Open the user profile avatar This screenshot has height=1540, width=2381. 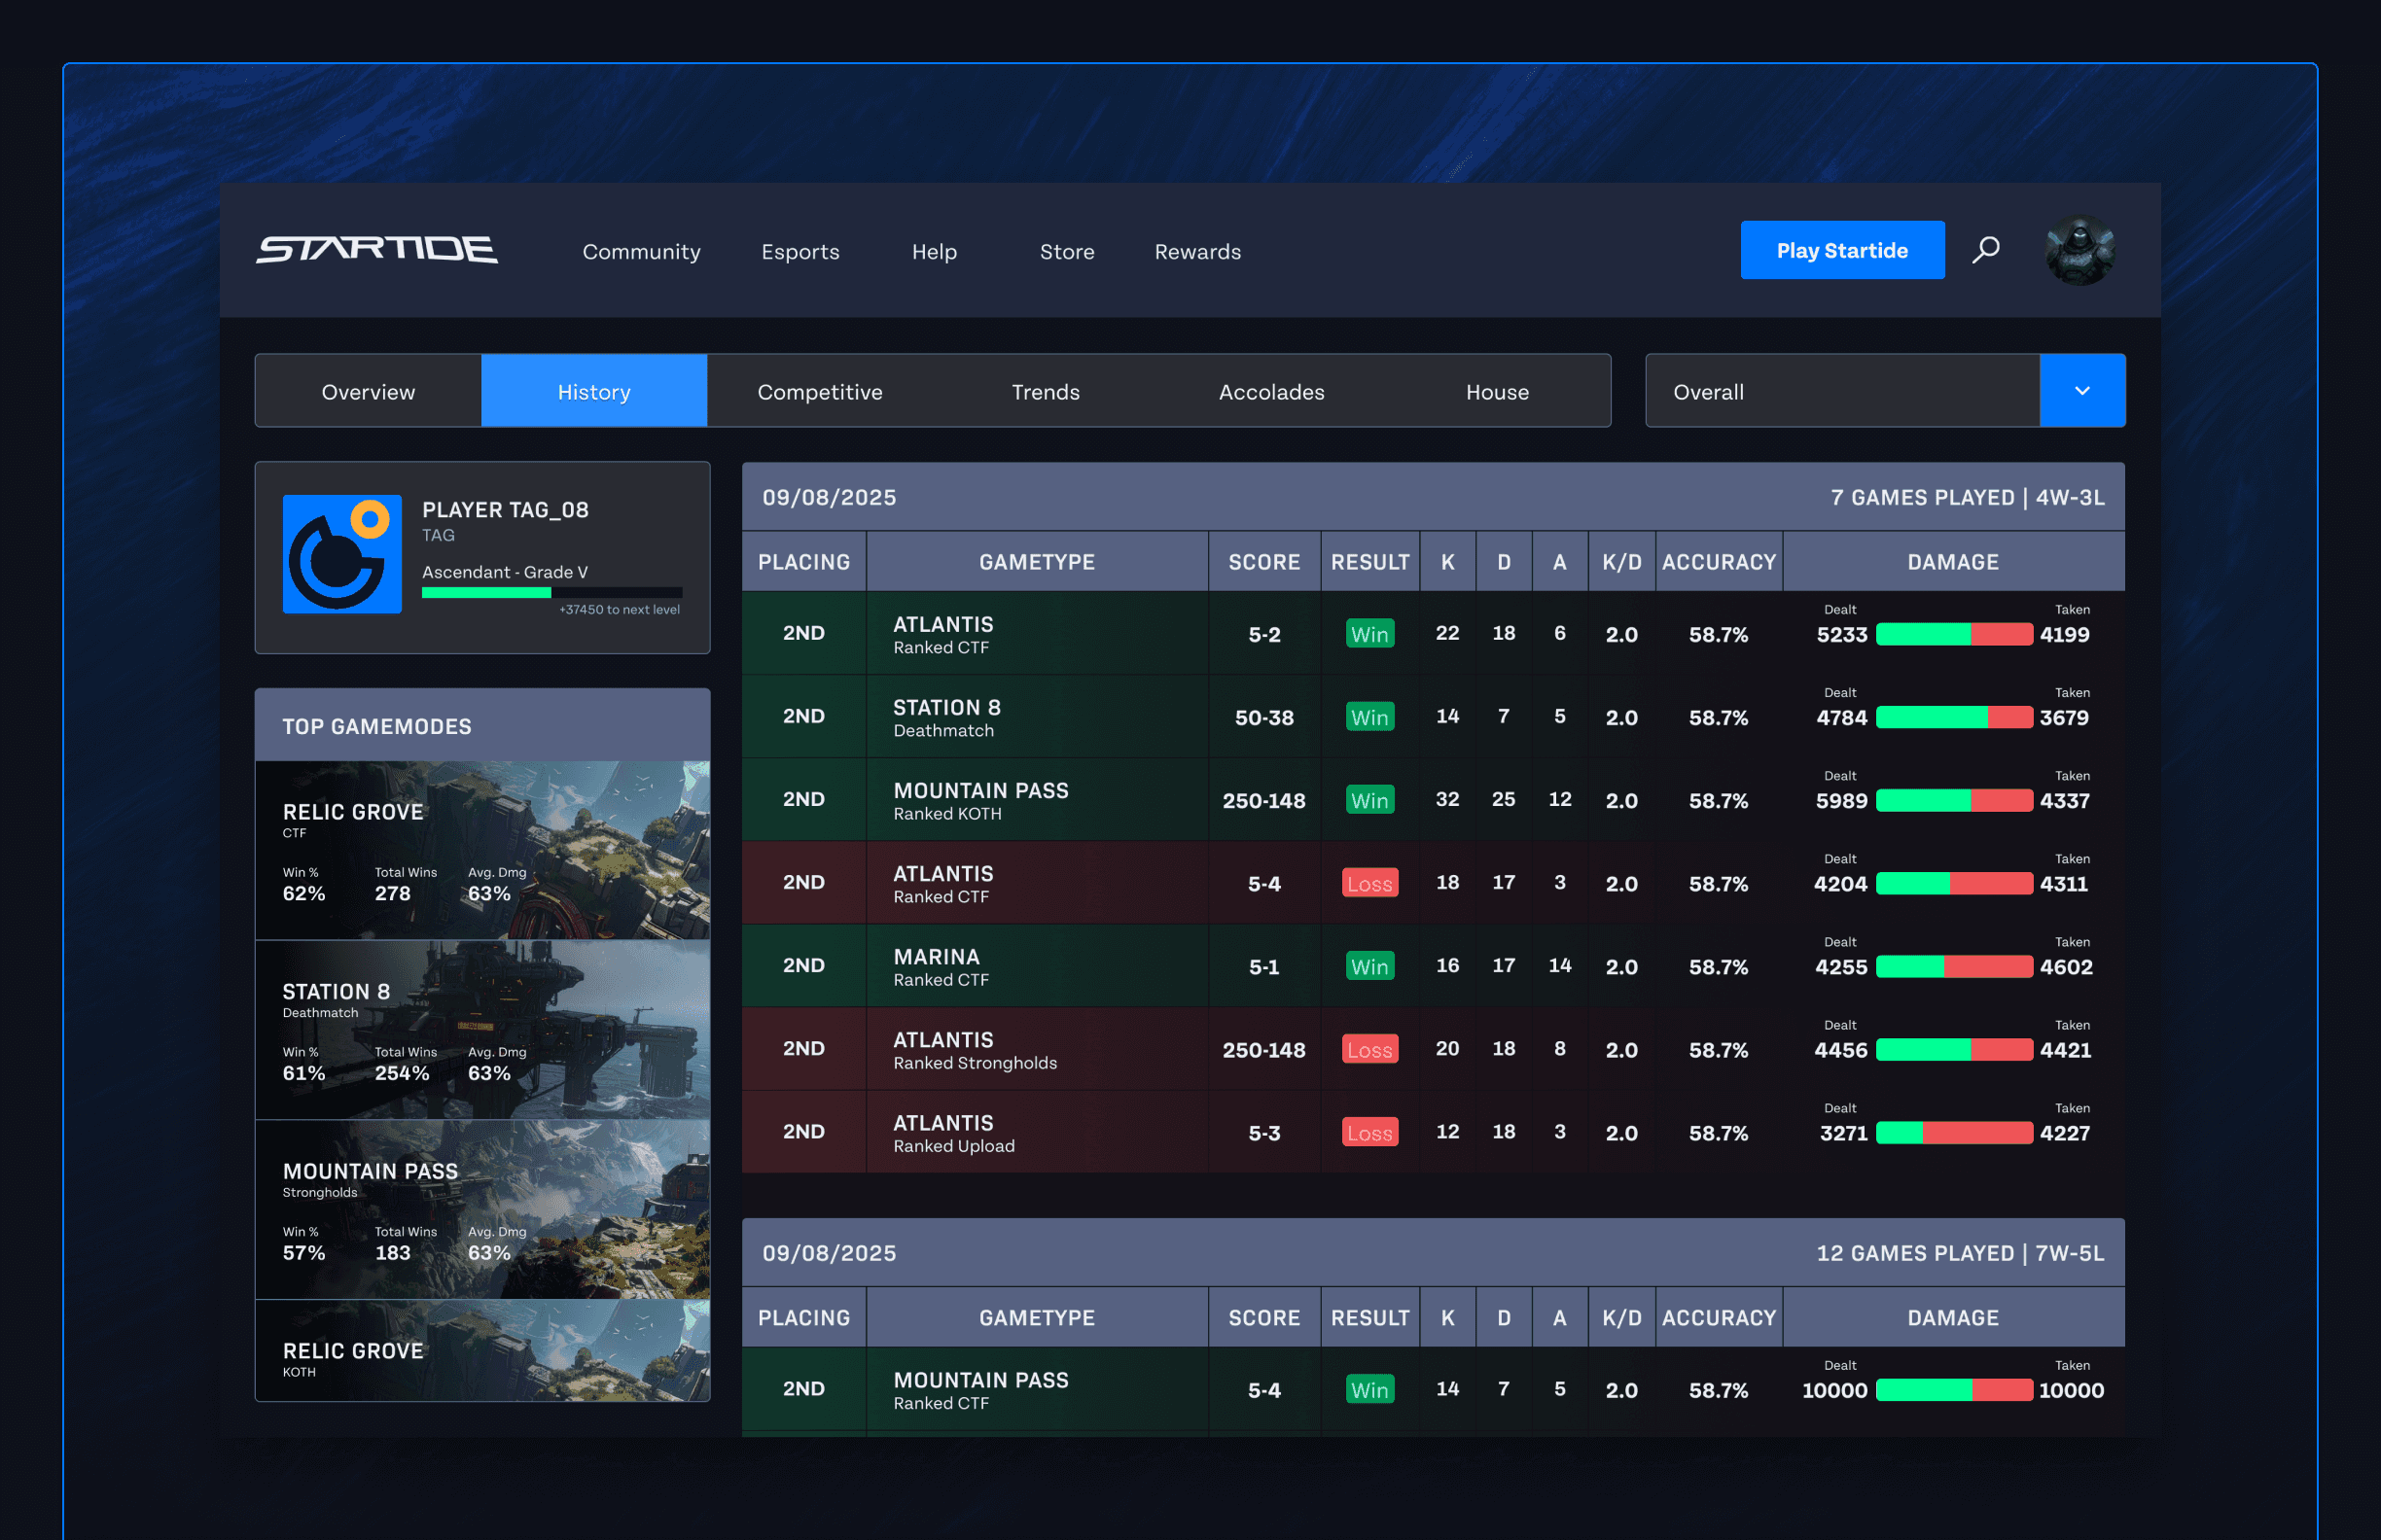coord(2079,250)
